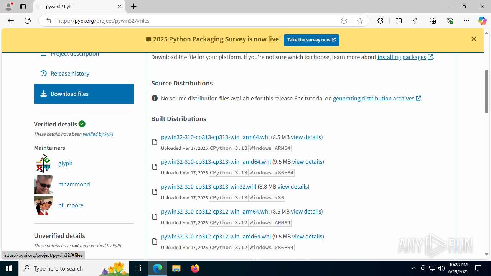Open the verified by PyPI link

[98, 134]
